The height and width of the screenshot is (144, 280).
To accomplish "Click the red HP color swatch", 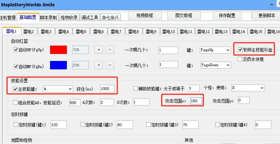I will [58, 50].
